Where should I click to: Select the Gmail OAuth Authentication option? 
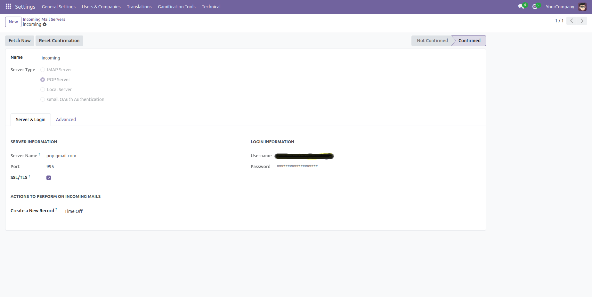coord(43,99)
